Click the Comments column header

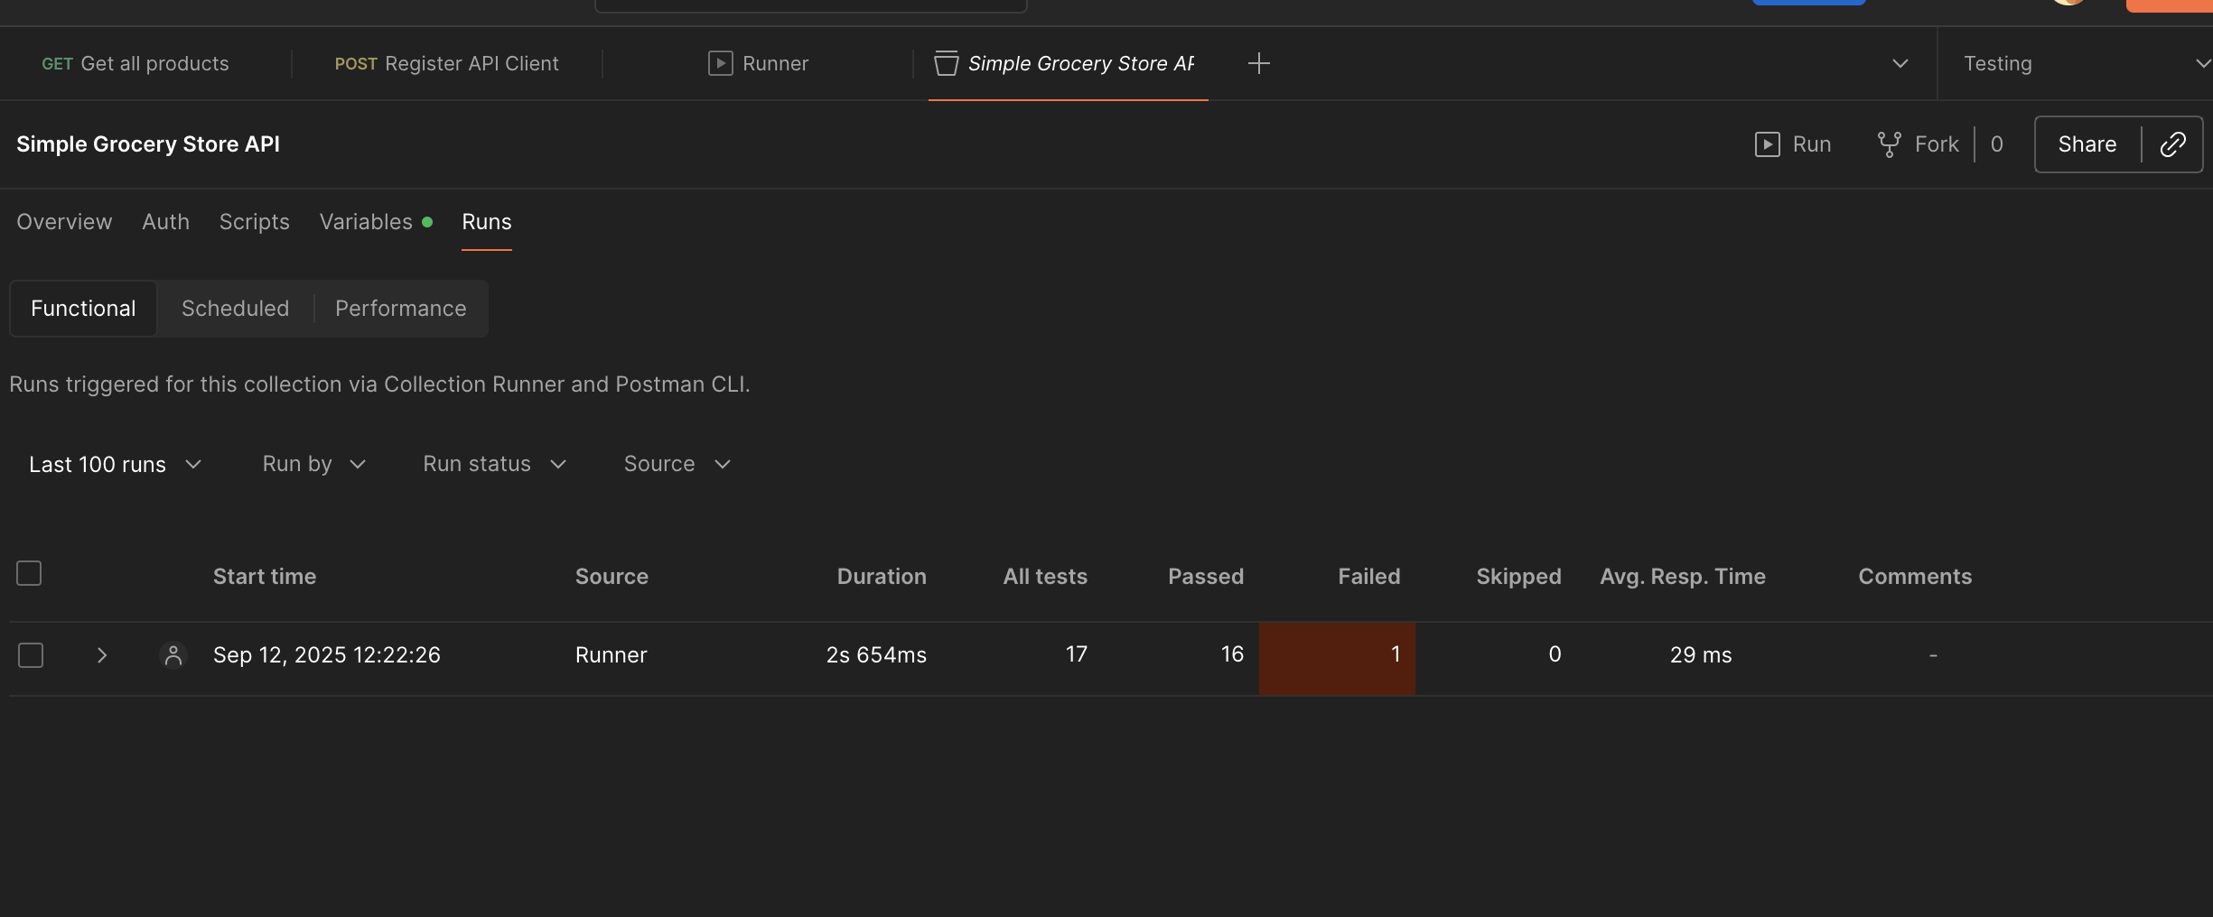click(x=1915, y=577)
